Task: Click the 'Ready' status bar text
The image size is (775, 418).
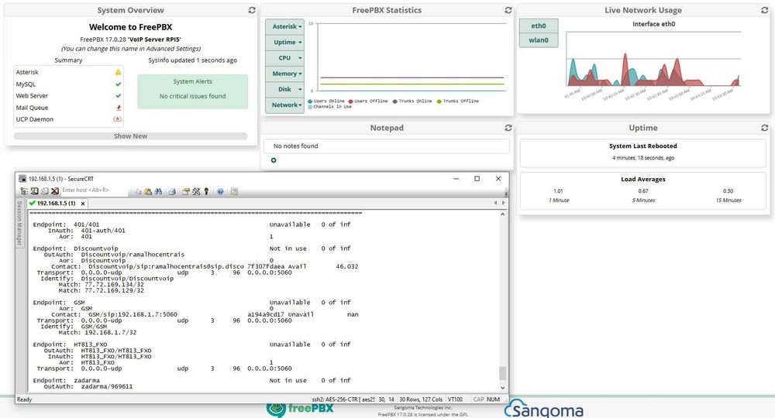Action: click(x=24, y=399)
